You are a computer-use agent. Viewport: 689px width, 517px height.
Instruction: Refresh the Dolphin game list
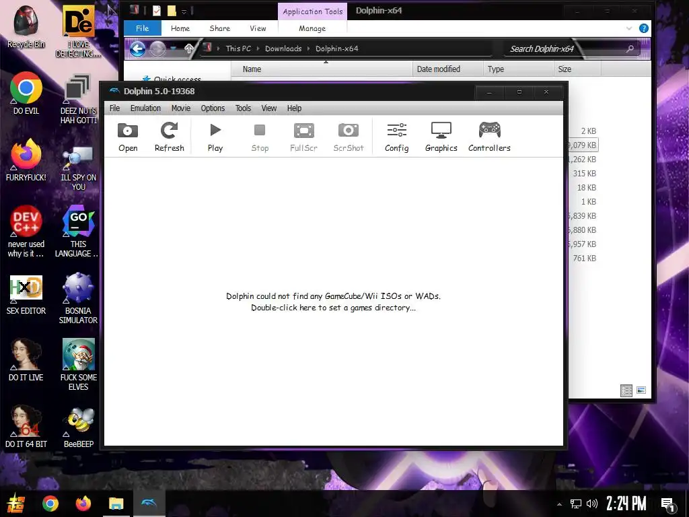click(169, 137)
